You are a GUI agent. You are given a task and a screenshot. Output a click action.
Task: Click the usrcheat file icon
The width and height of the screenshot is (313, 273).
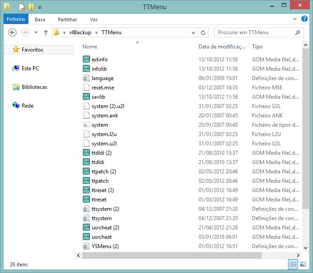click(86, 237)
